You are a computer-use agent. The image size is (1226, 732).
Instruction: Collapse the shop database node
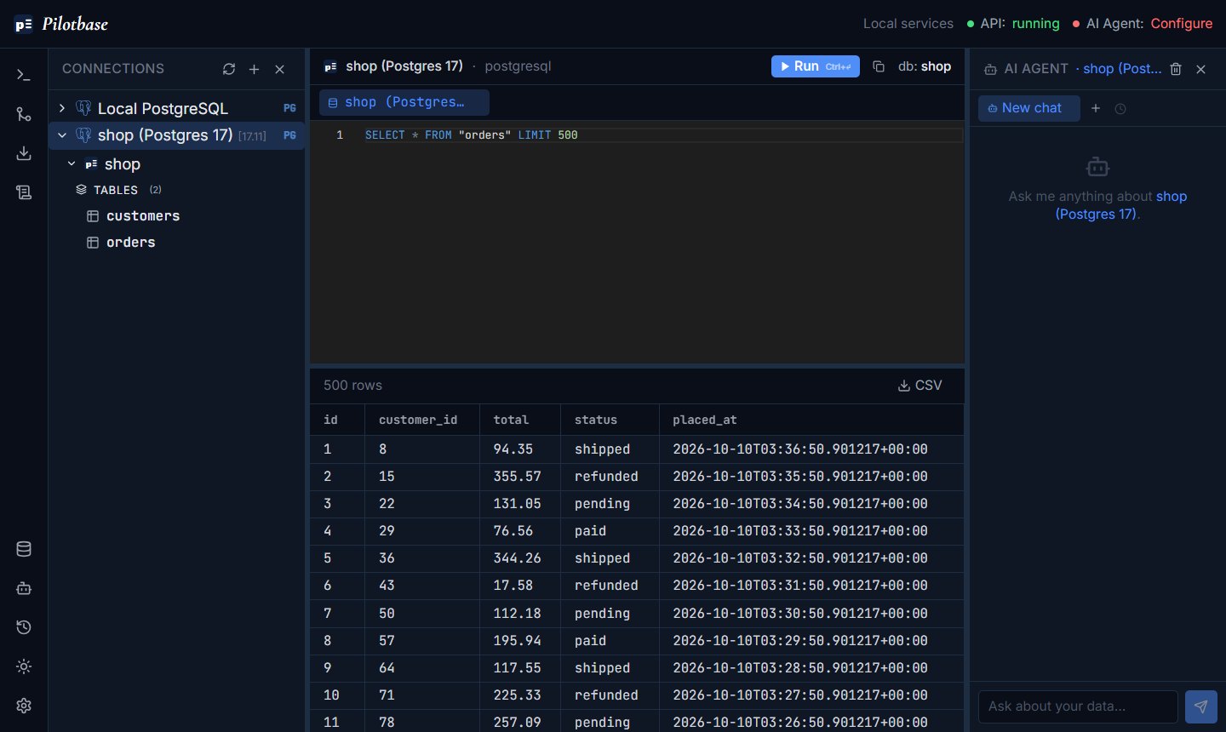point(72,164)
